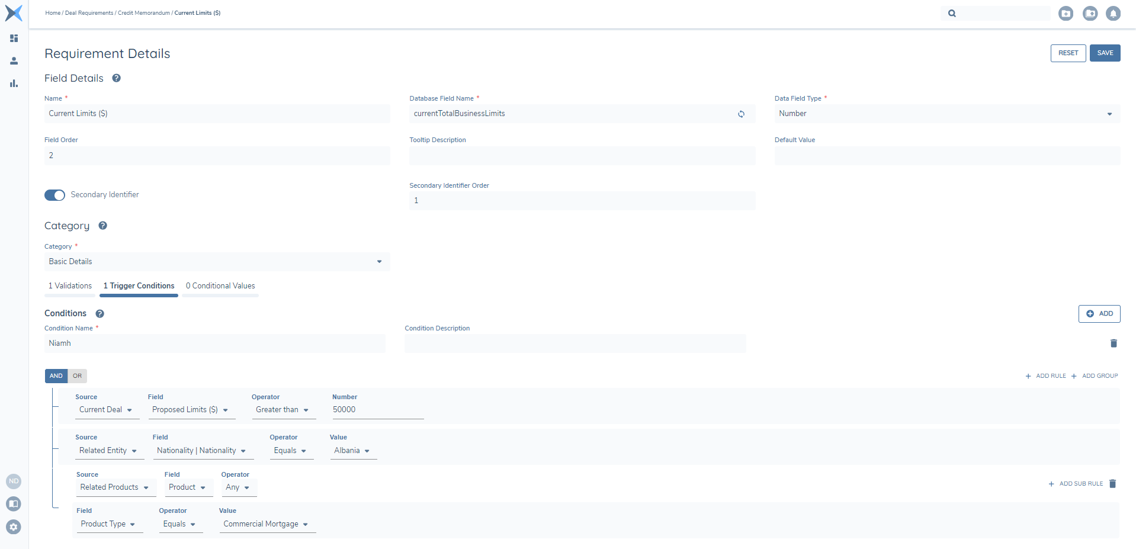1136x549 pixels.
Task: Click the Field Details help icon
Action: (117, 78)
